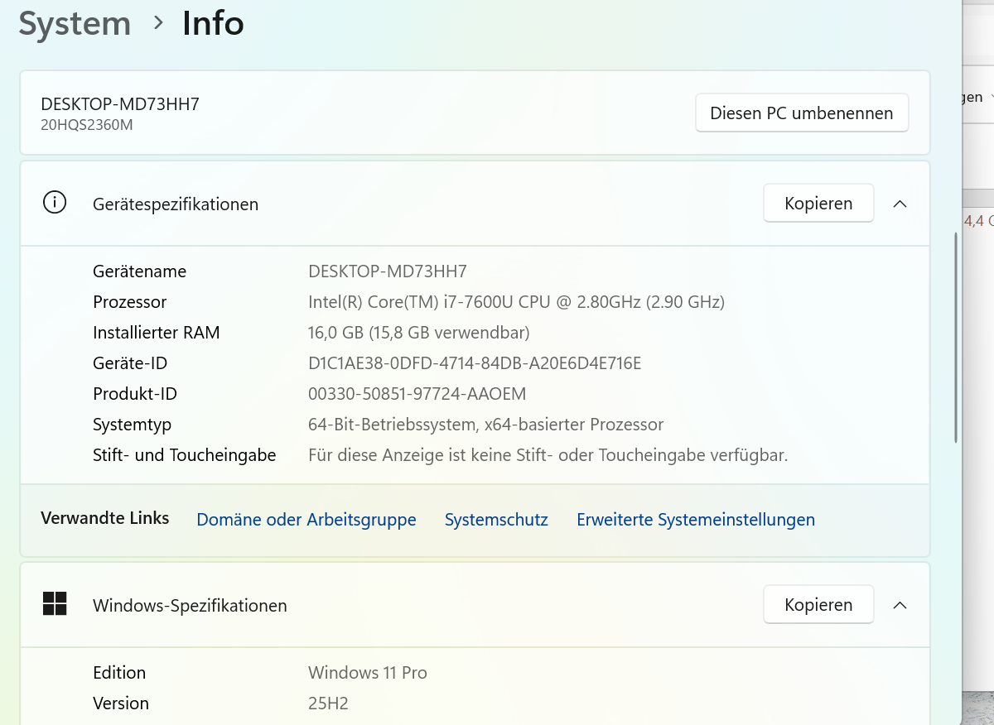
Task: Click the Prozessor label
Action: pos(130,302)
